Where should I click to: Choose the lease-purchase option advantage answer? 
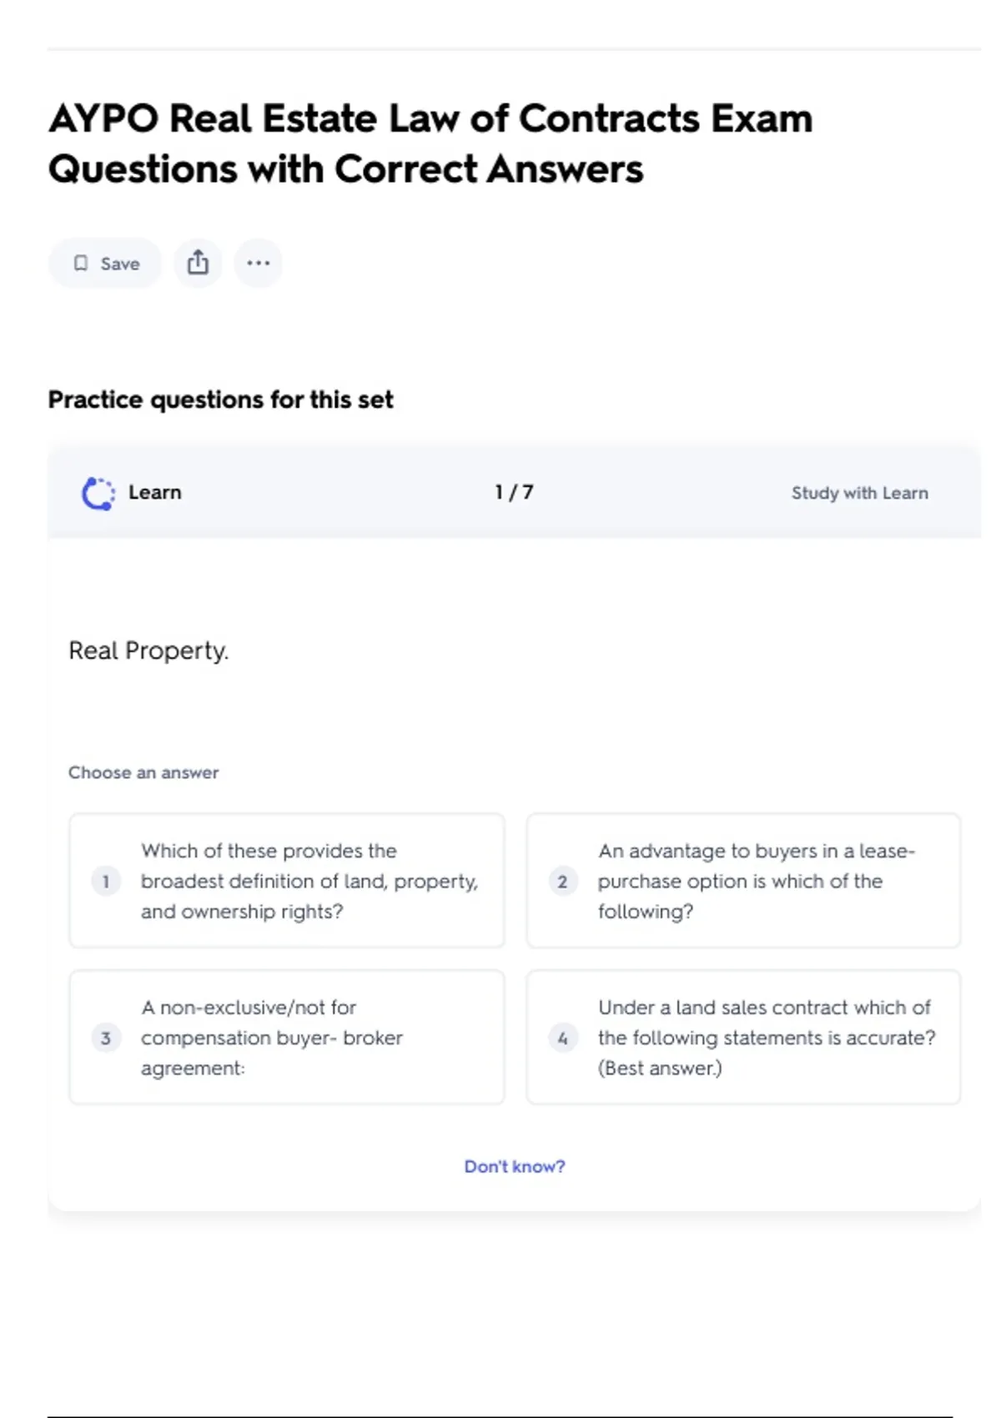[x=755, y=881]
